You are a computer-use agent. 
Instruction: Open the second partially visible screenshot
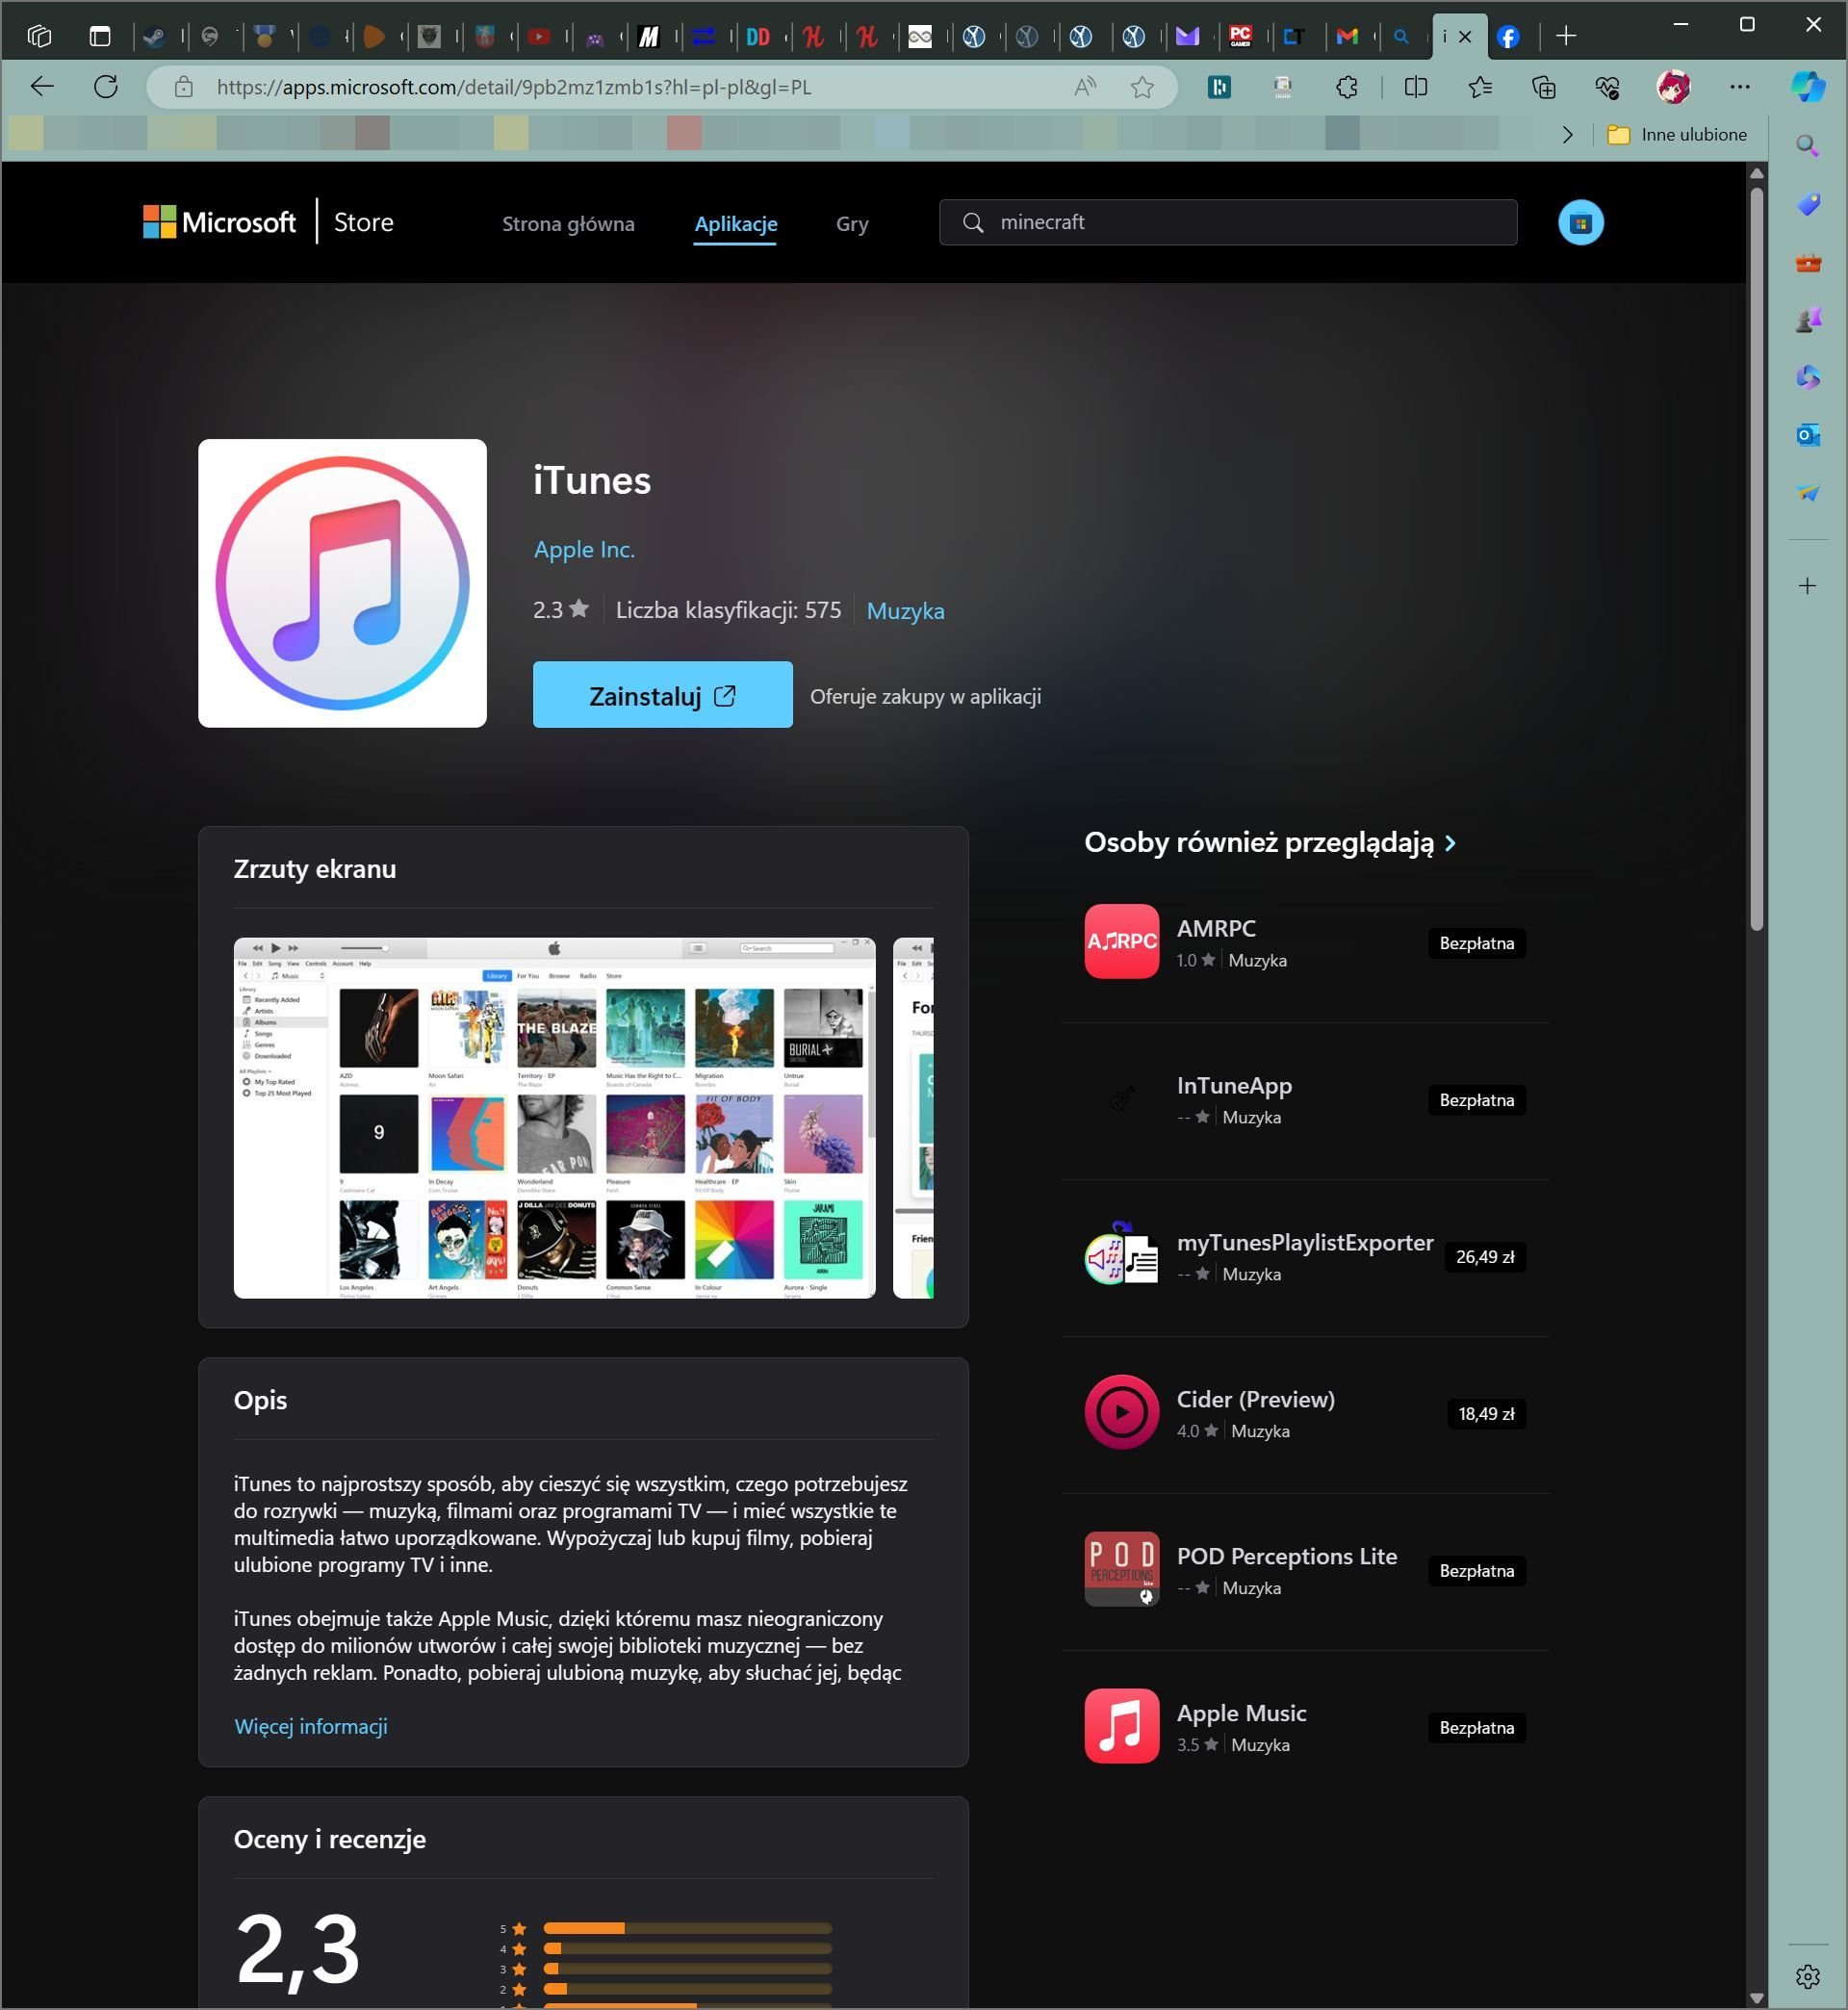click(913, 1118)
